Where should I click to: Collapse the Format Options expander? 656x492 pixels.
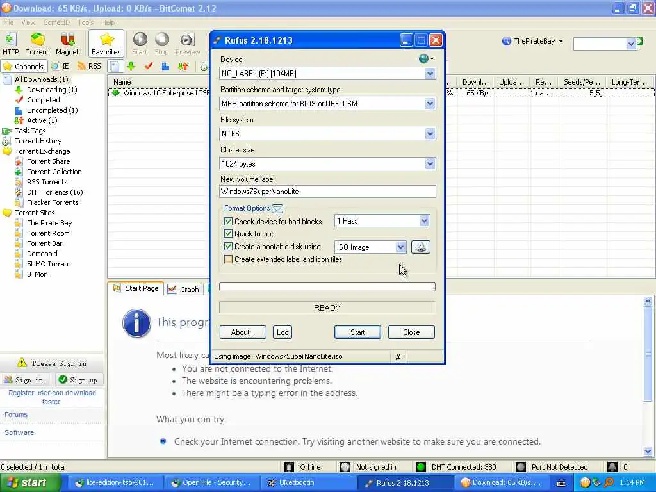click(277, 208)
